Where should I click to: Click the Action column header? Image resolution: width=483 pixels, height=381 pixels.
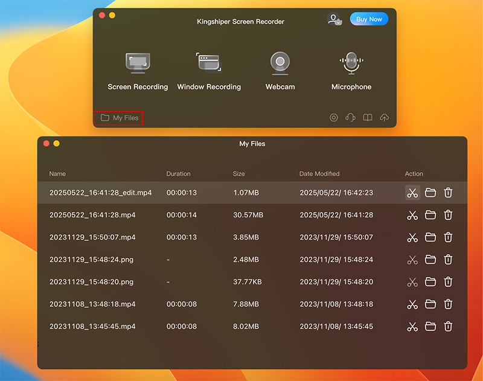[414, 174]
